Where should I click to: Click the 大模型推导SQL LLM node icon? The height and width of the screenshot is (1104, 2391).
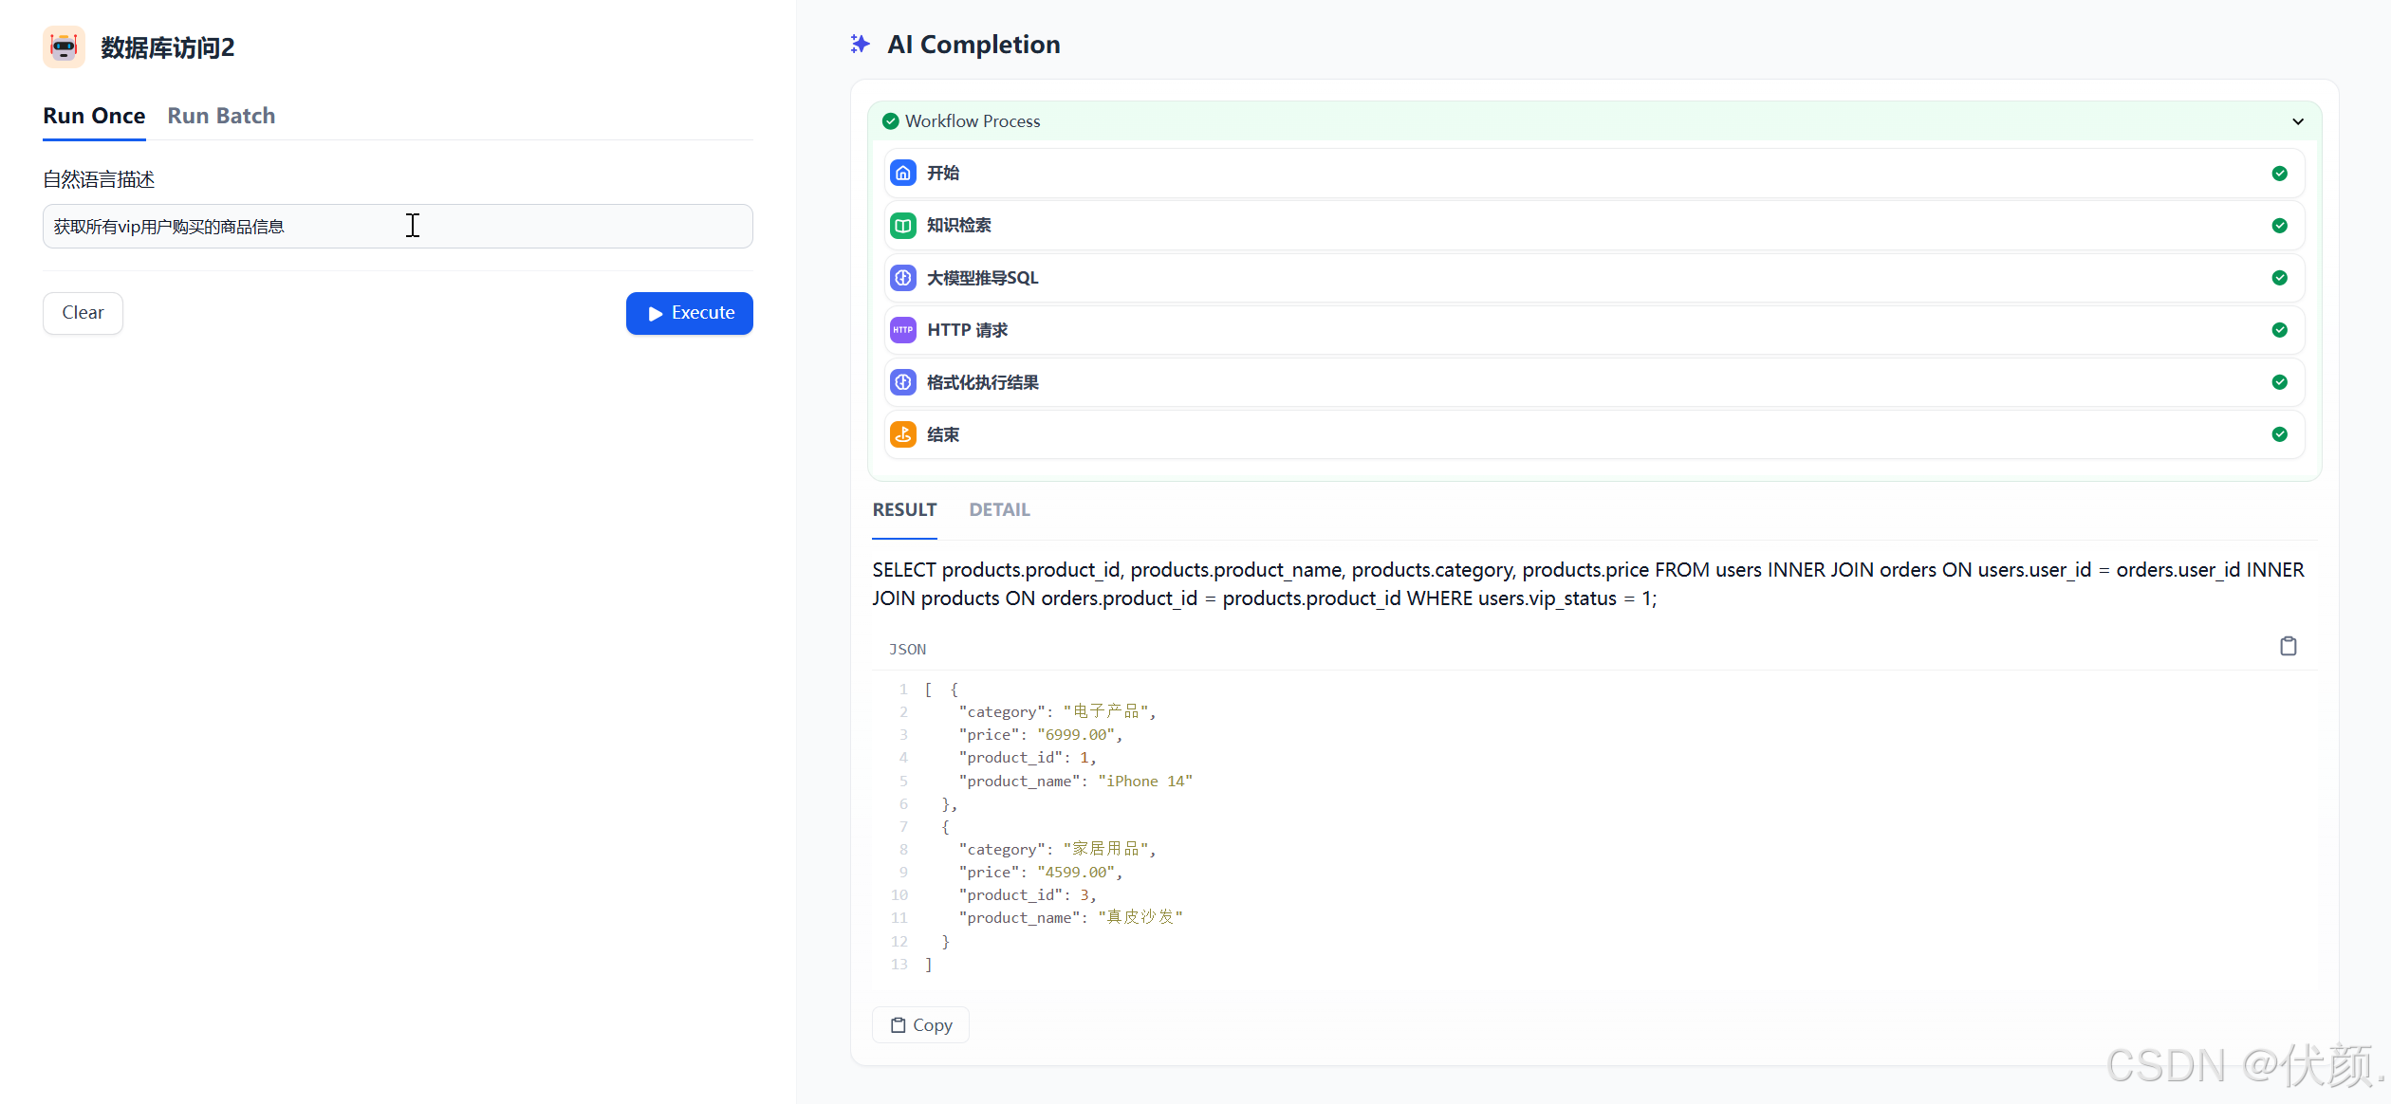902,278
